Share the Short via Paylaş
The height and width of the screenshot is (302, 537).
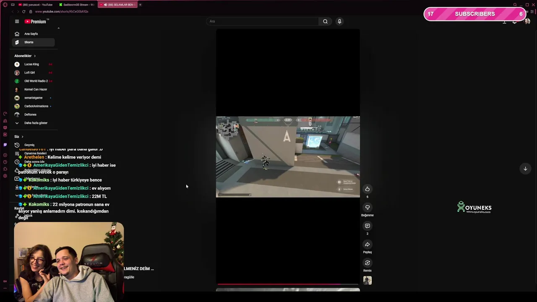(x=367, y=244)
